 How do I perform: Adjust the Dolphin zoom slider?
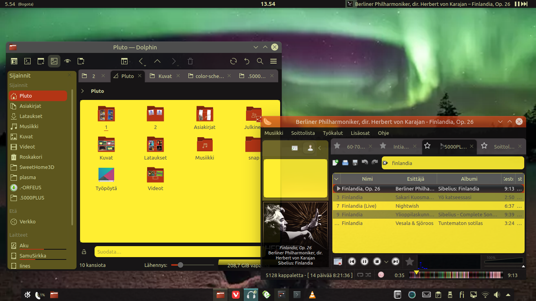click(x=192, y=265)
